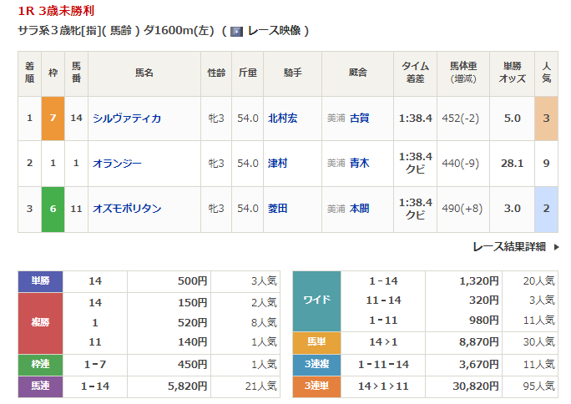
Task: Click the red 1R 3歳未勝利 race title
Action: tap(55, 12)
